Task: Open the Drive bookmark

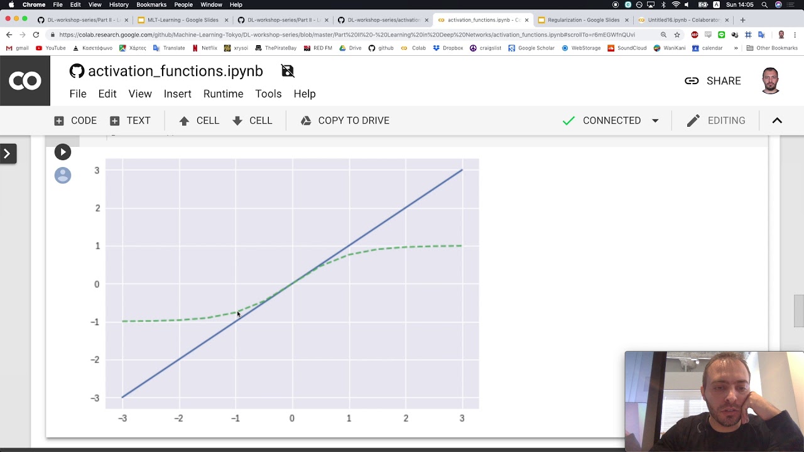Action: [350, 48]
